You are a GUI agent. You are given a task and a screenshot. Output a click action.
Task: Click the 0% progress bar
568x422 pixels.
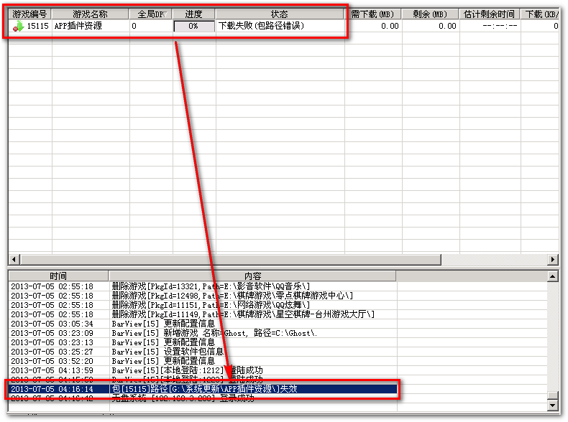[194, 26]
